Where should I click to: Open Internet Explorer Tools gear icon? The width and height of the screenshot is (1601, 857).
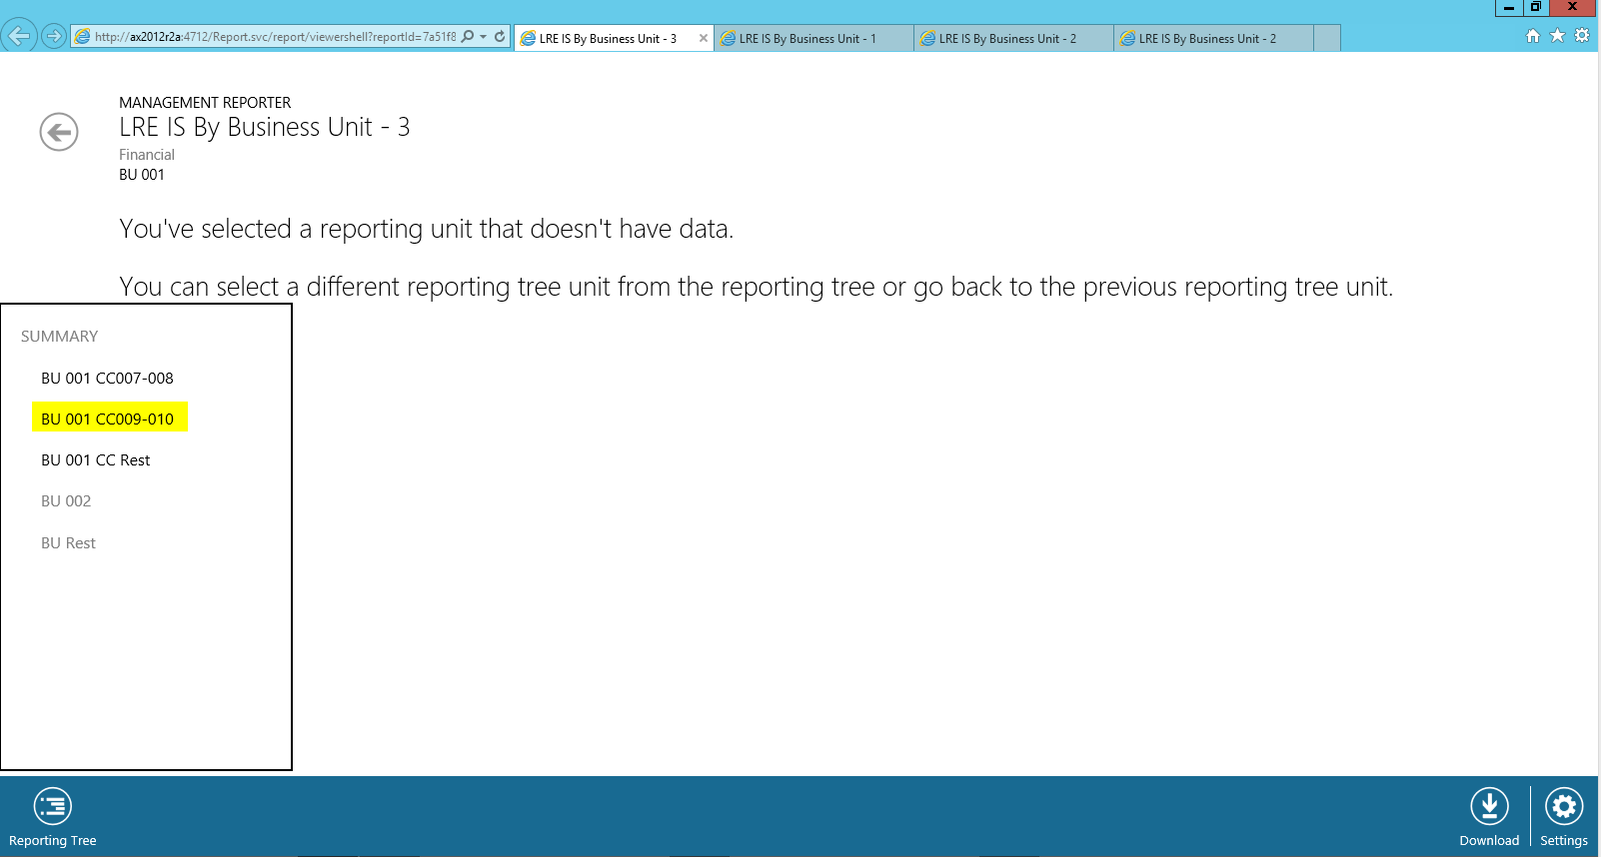pos(1582,36)
